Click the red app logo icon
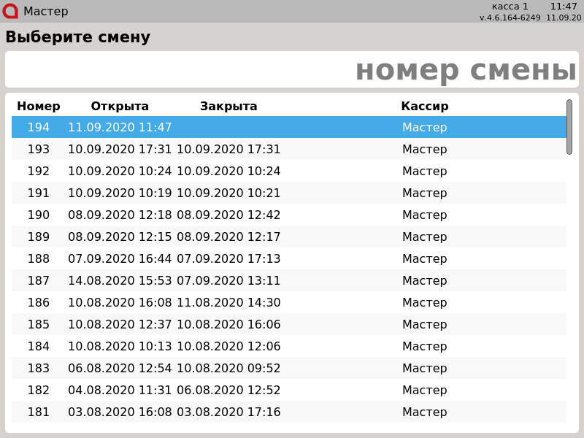 coord(10,11)
